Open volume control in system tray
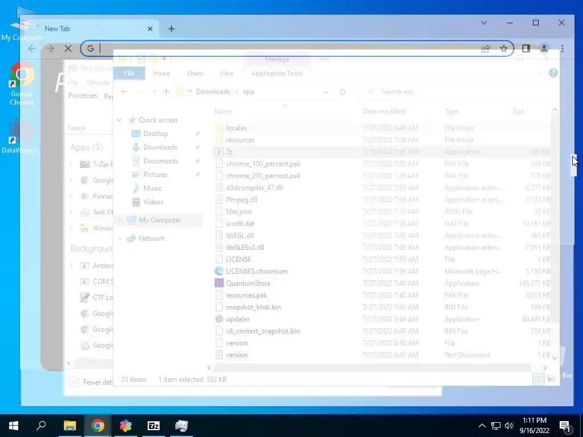Screen dimensions: 583x437 [x=509, y=426]
